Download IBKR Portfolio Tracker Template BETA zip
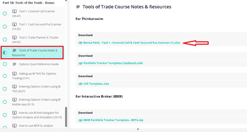The width and height of the screenshot is (247, 132). (113, 120)
